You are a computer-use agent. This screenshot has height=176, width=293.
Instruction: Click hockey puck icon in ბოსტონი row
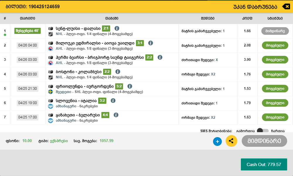click(x=51, y=72)
